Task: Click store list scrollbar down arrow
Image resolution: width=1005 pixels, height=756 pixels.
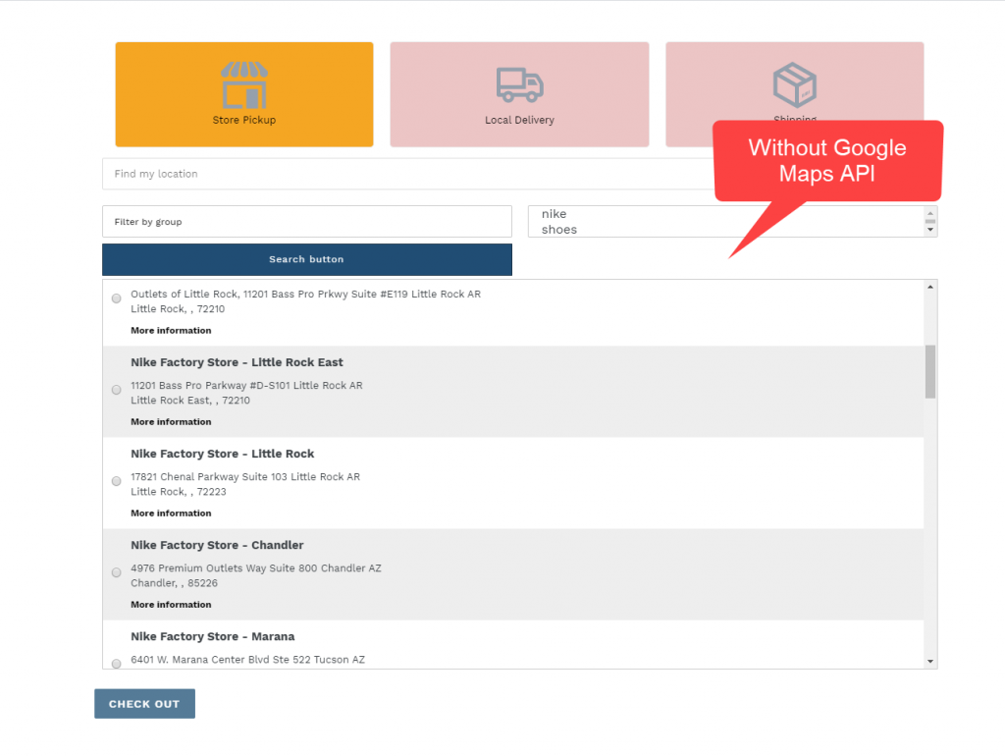Action: coord(930,662)
